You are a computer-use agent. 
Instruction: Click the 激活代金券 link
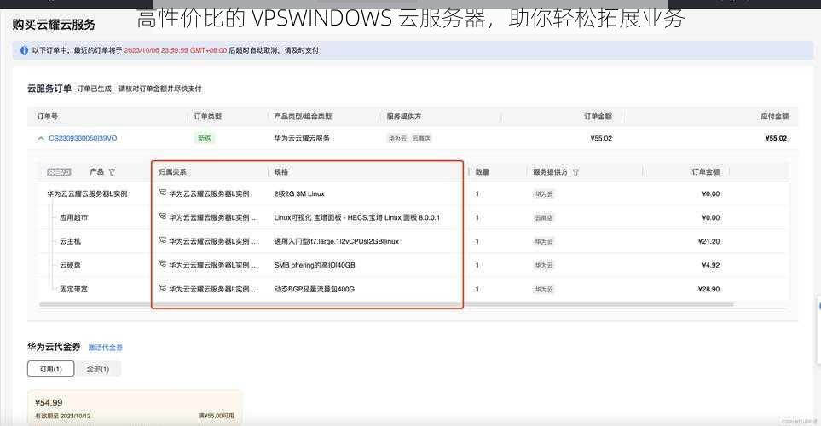click(105, 348)
